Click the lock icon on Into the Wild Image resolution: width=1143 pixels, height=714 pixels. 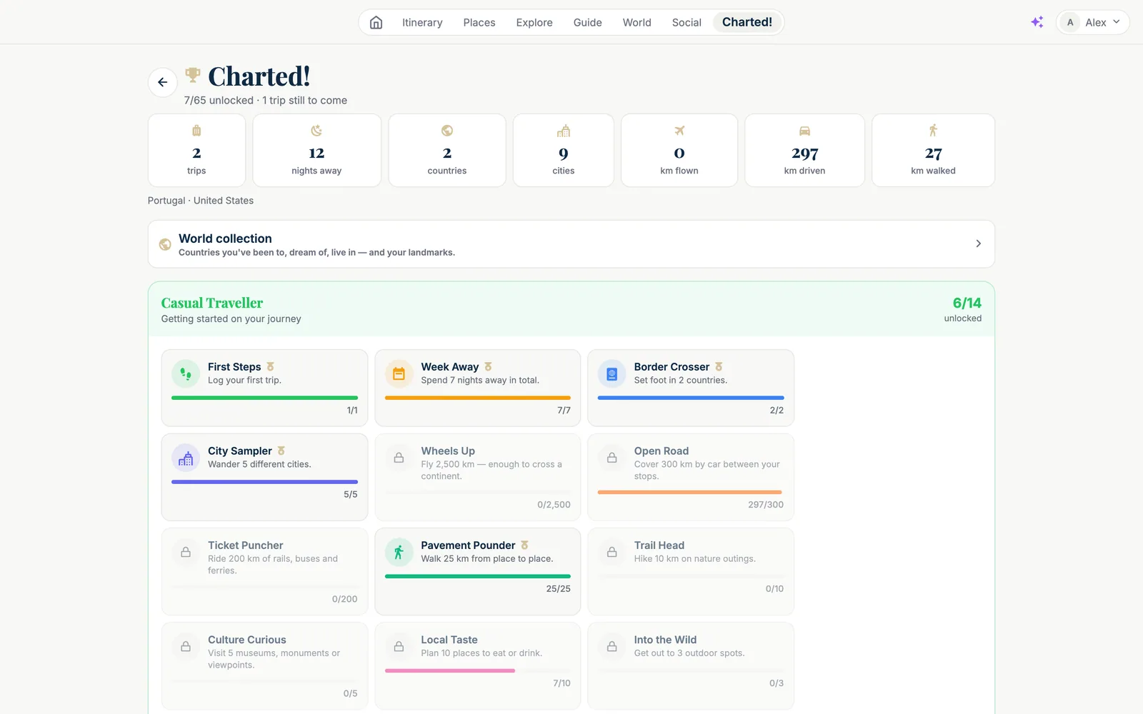tap(612, 646)
